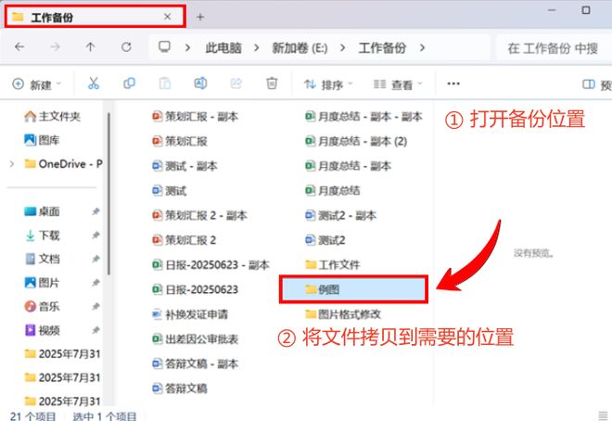
Task: Click the Excel icon of 月度总结
Action: tap(310, 190)
